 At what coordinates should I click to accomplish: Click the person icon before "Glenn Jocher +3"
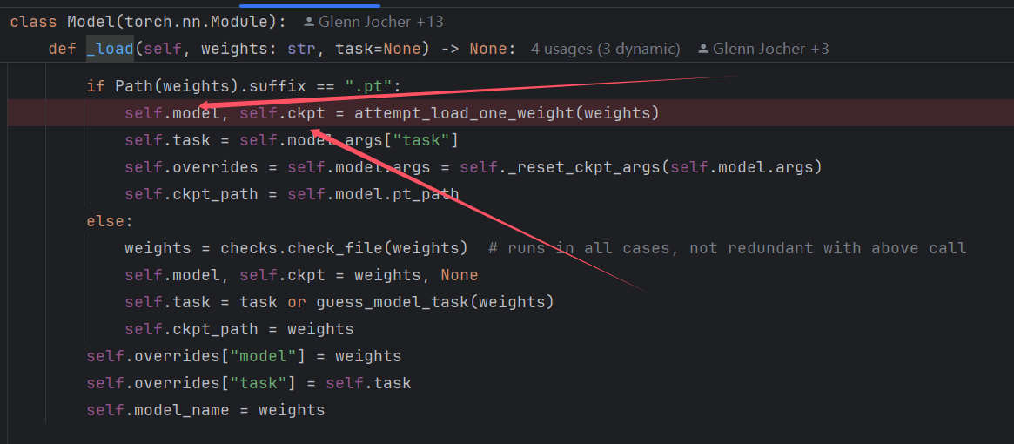703,49
